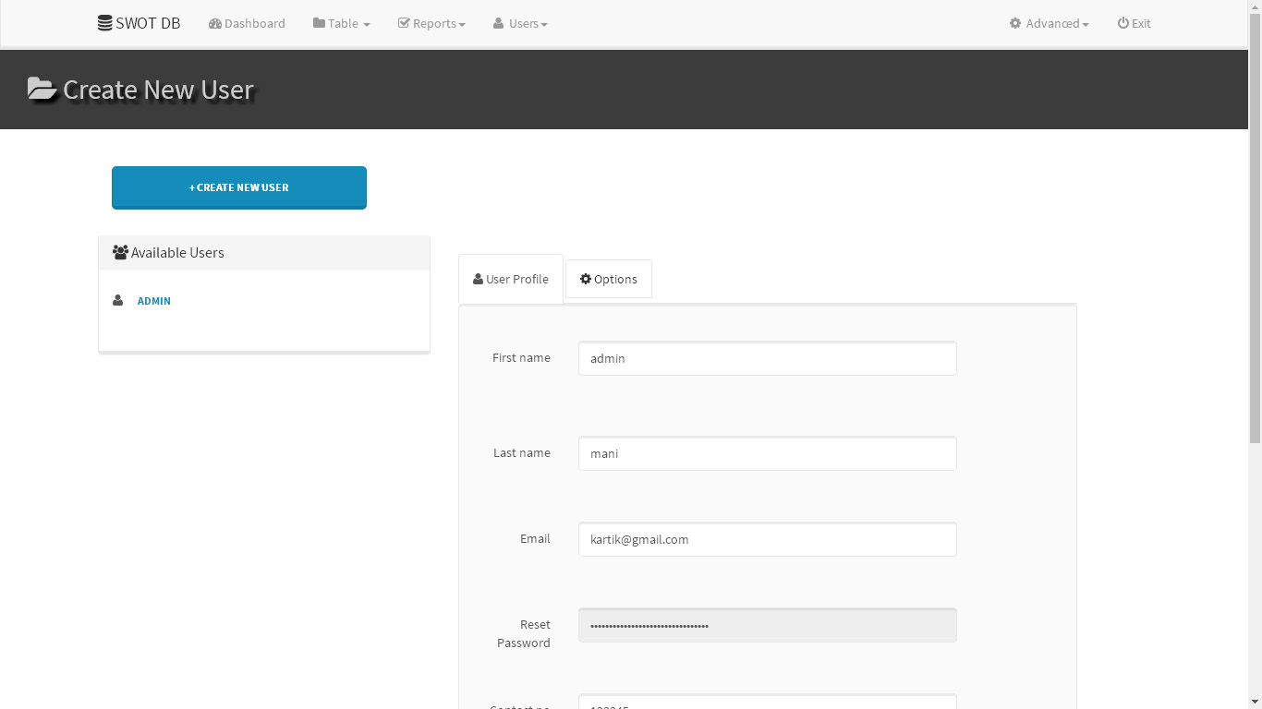This screenshot has width=1262, height=709.
Task: Click the group icon beside Available Users
Action: [x=120, y=252]
